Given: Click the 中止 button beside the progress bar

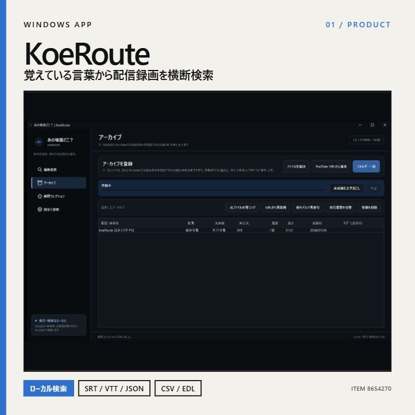Looking at the screenshot, I should coord(373,188).
